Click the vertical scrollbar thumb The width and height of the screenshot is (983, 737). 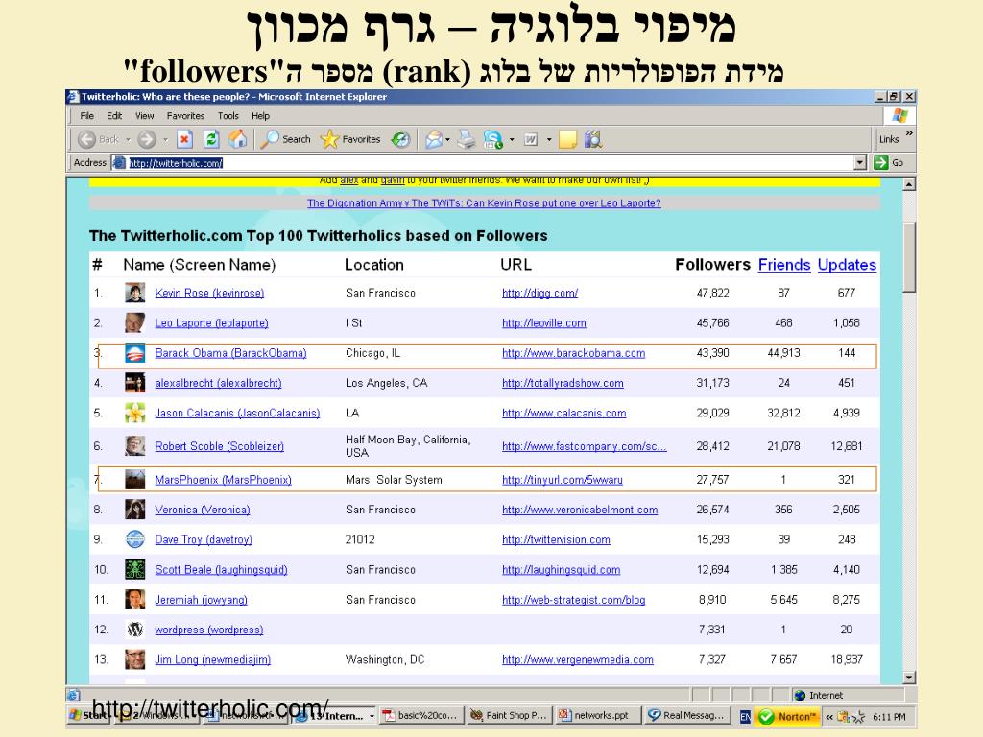click(x=909, y=257)
